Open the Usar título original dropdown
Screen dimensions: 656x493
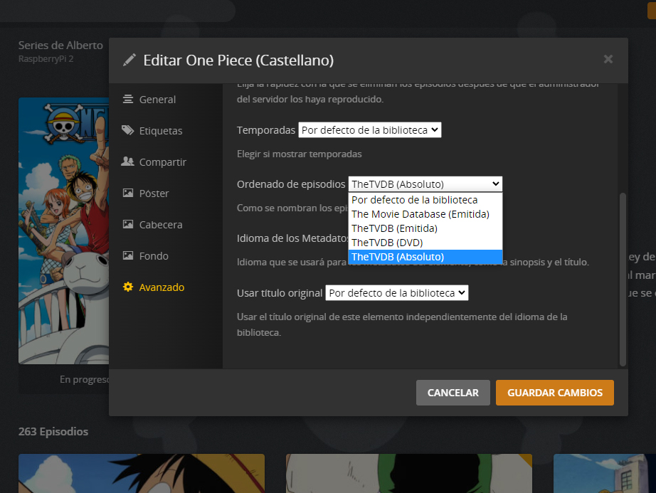(x=396, y=292)
